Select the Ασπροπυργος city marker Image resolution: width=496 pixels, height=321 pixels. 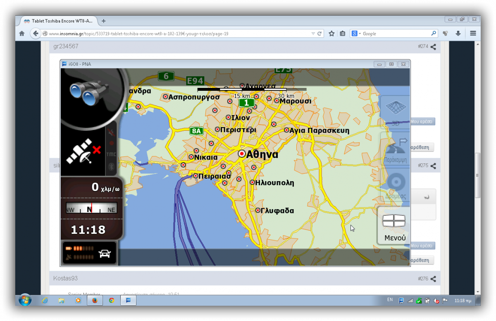[x=165, y=97]
